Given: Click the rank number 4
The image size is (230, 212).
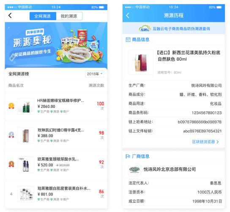Looking at the screenshot, I should tap(11, 194).
